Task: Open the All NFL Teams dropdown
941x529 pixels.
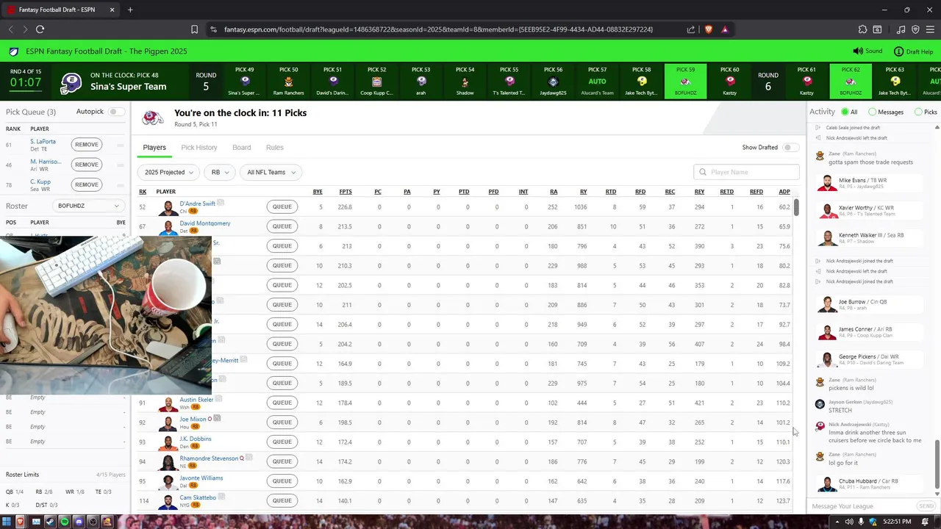Action: (271, 172)
